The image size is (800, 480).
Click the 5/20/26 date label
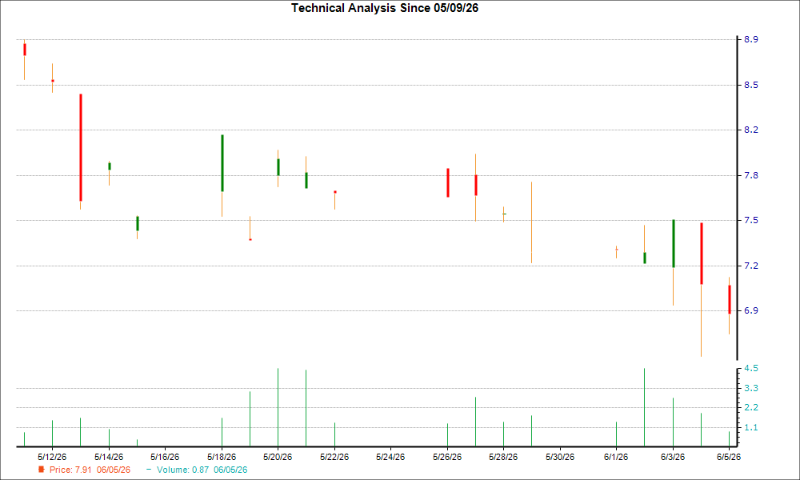point(278,457)
